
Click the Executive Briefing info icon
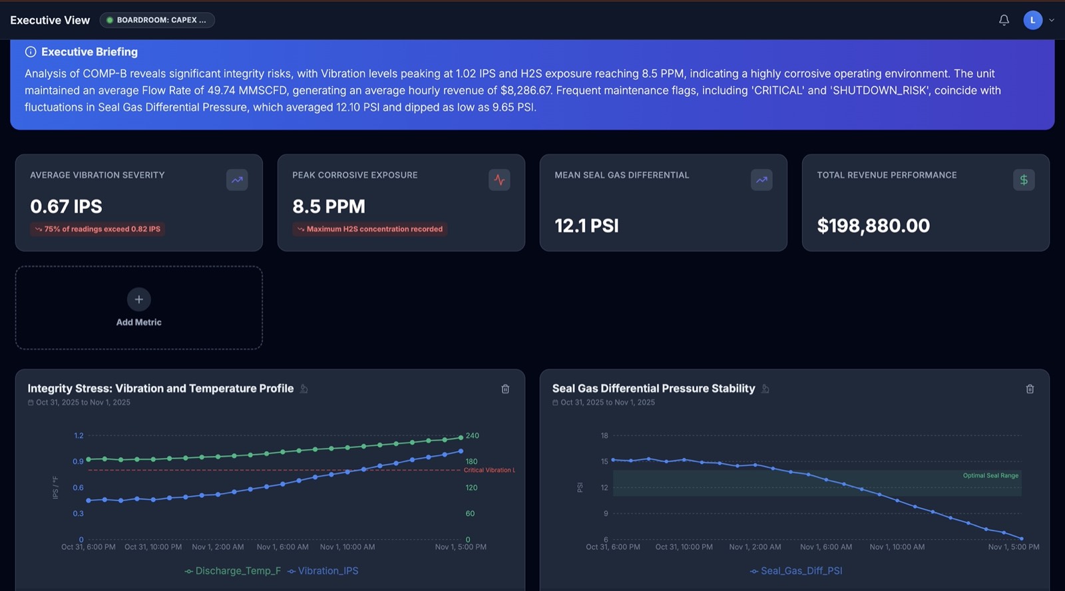pos(31,52)
